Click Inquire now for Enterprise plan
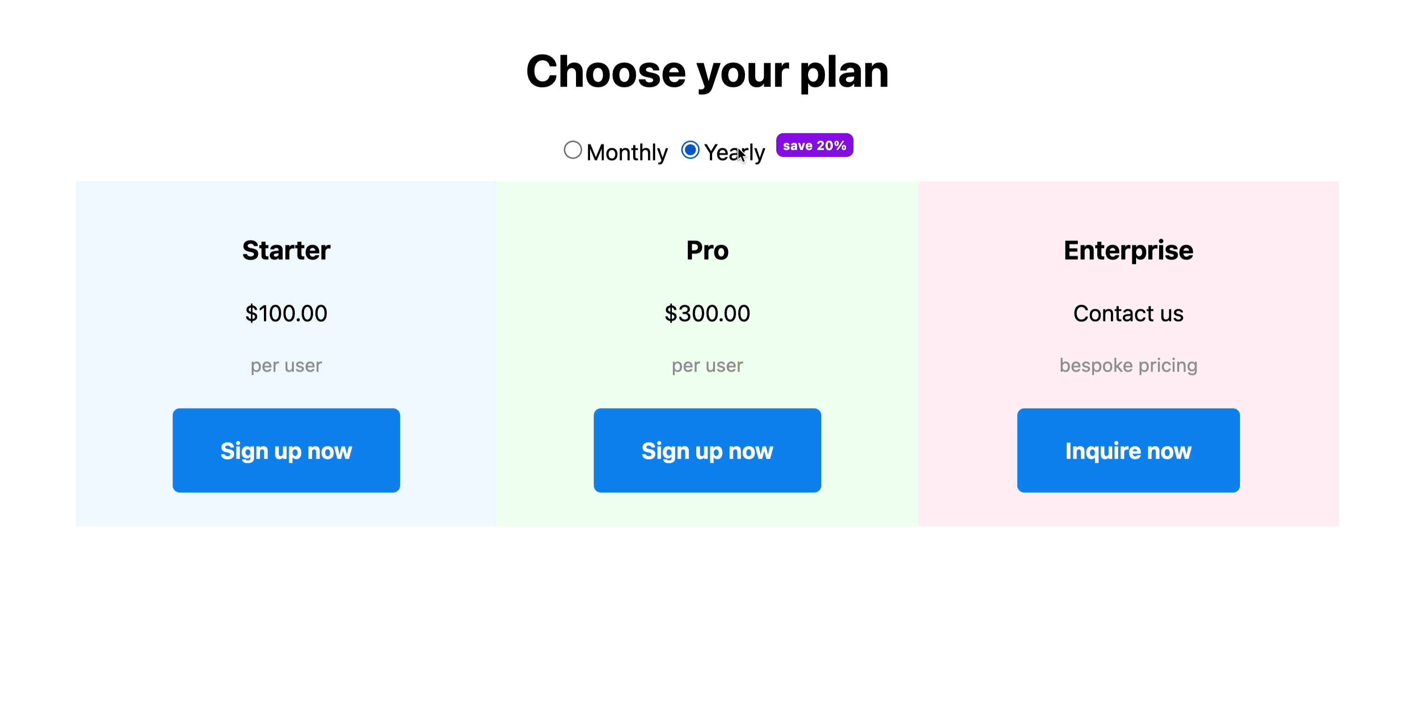Viewport: 1415px width, 702px height. pos(1128,450)
